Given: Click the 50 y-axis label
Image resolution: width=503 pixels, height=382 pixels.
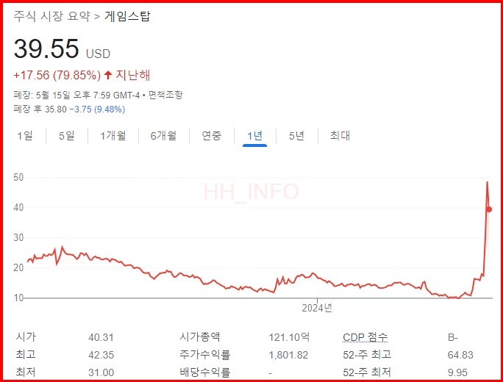Looking at the screenshot, I should 18,178.
